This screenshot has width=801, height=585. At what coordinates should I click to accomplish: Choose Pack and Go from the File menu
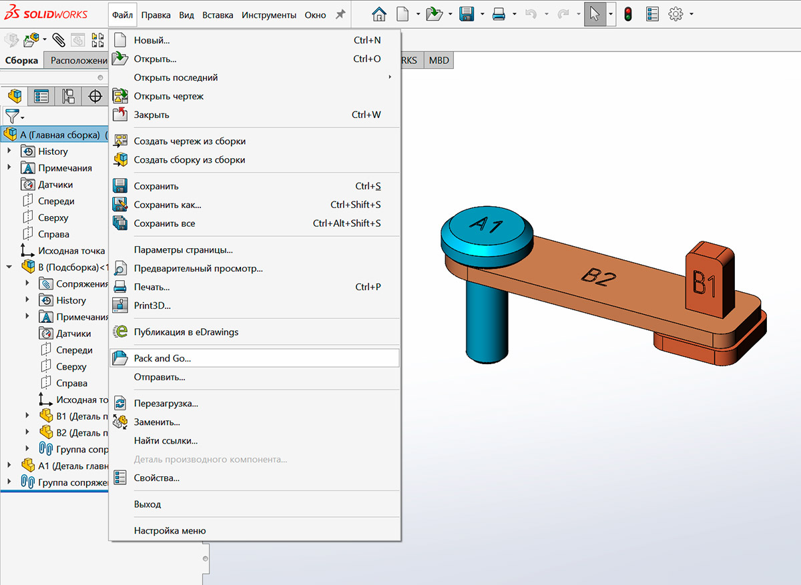(x=162, y=358)
